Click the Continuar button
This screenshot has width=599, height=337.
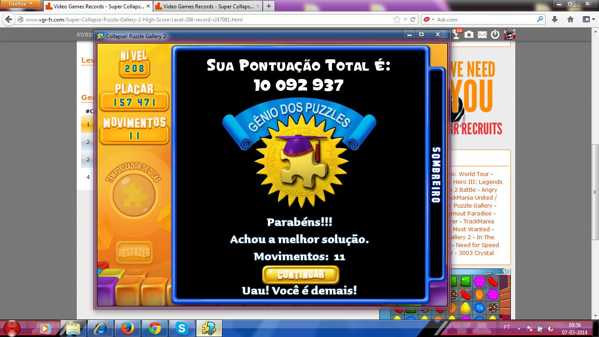coord(300,275)
